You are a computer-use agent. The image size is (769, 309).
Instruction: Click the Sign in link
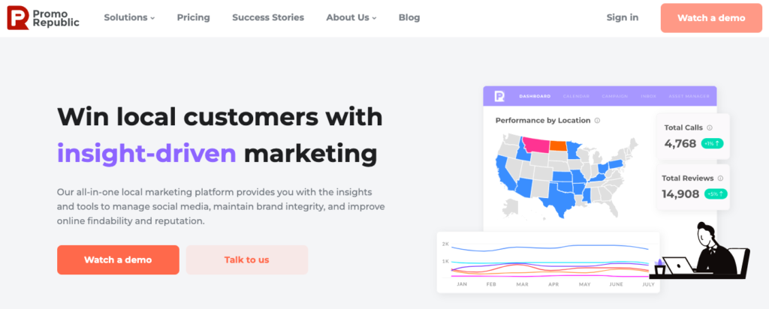(623, 17)
